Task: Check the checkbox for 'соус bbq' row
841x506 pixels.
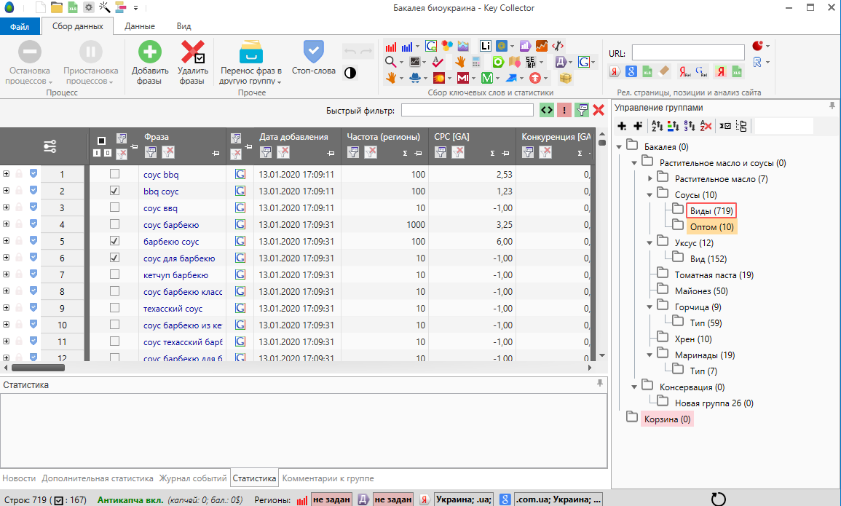Action: point(114,174)
